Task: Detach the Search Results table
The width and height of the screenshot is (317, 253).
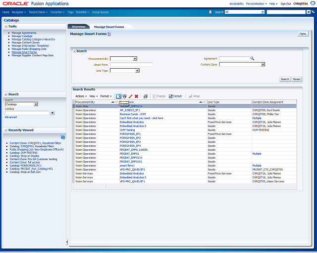Action: point(175,96)
